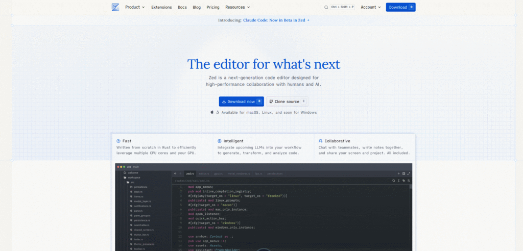This screenshot has height=251, width=523.
Task: Select the zed.rs editor tab
Action: coord(190,173)
